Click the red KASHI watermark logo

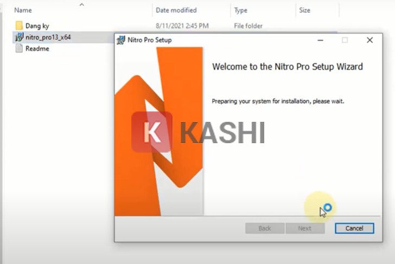tap(151, 132)
